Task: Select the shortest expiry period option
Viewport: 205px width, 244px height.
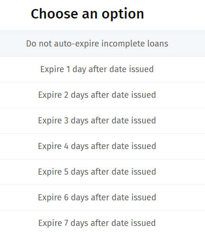Action: pos(102,69)
